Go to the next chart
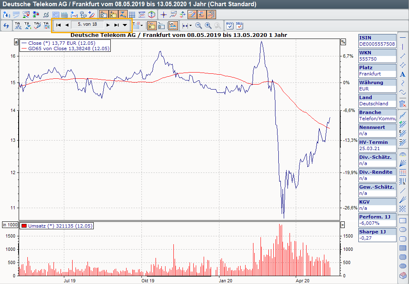 (108, 25)
